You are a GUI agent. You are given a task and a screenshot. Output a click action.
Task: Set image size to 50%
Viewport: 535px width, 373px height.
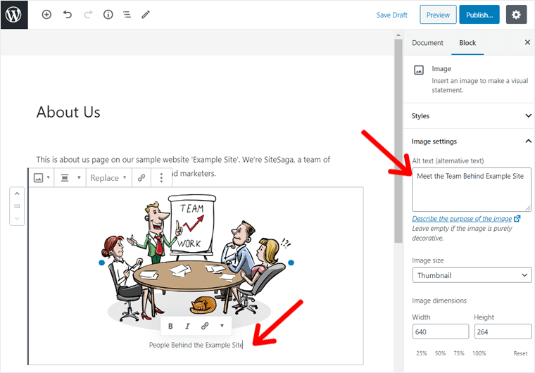pyautogui.click(x=441, y=353)
